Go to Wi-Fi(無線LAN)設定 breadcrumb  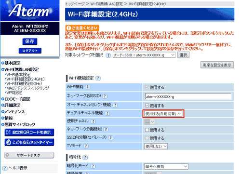pyautogui.click(x=107, y=4)
